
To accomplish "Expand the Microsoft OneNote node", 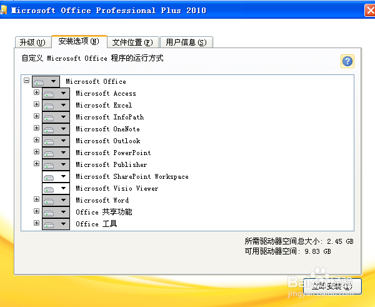I will tap(37, 128).
